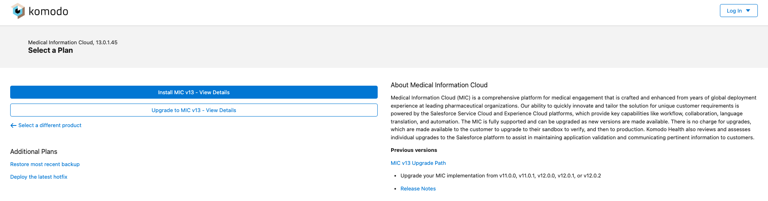The image size is (768, 201).
Task: View the Release Notes link
Action: tap(418, 189)
